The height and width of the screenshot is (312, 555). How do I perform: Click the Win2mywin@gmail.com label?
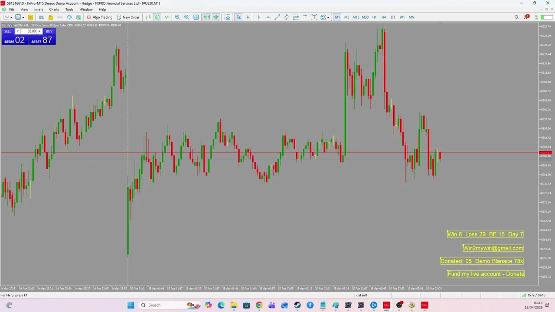(493, 248)
